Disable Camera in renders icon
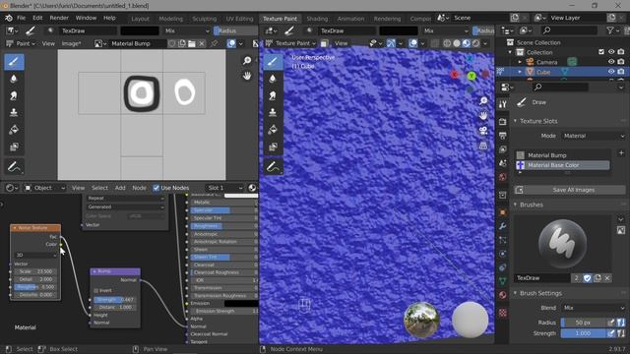This screenshot has height=354, width=630. tap(621, 62)
